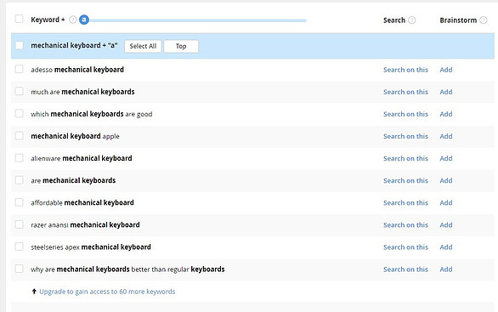Click the Keyword + column header

48,20
